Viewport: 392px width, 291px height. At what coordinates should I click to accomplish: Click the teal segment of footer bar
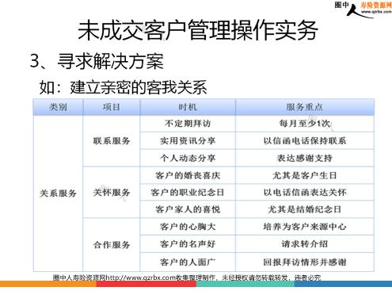tap(245, 284)
